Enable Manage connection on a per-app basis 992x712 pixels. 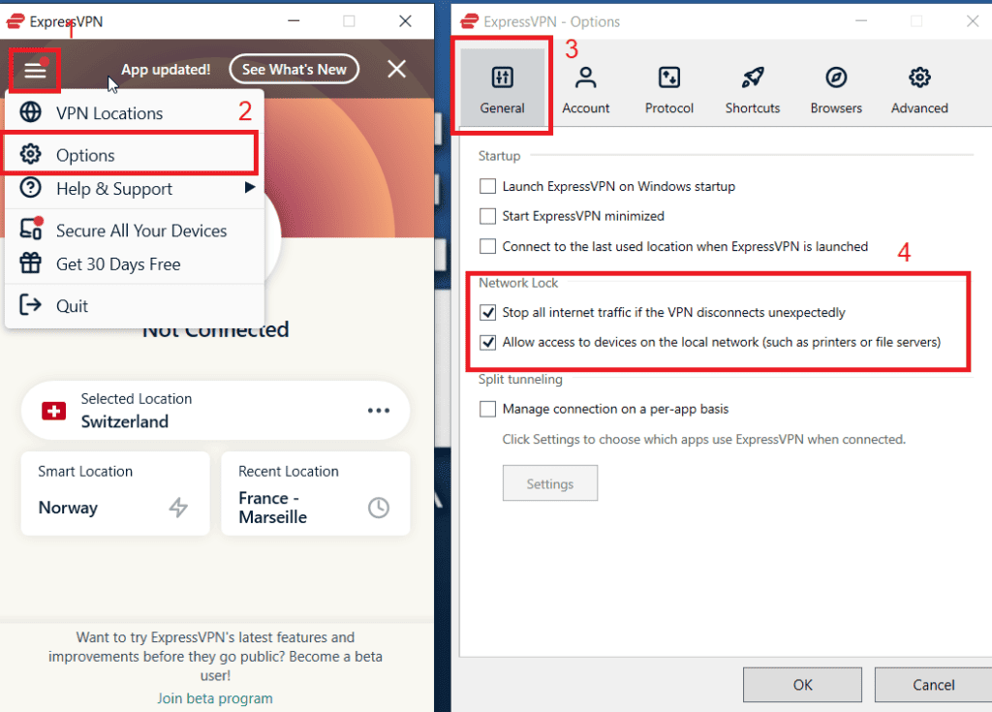pyautogui.click(x=487, y=408)
